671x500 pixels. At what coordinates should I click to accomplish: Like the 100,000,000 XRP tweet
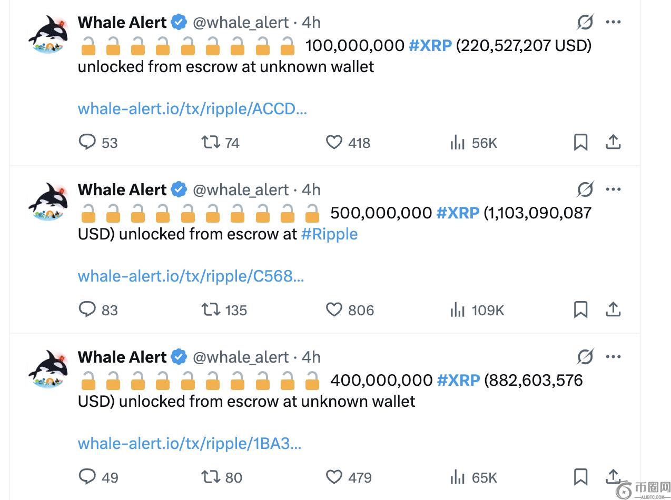[x=334, y=142]
